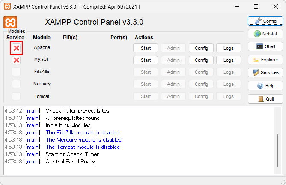The width and height of the screenshot is (286, 185).
Task: Open Config via the wrench icon button
Action: tap(265, 21)
